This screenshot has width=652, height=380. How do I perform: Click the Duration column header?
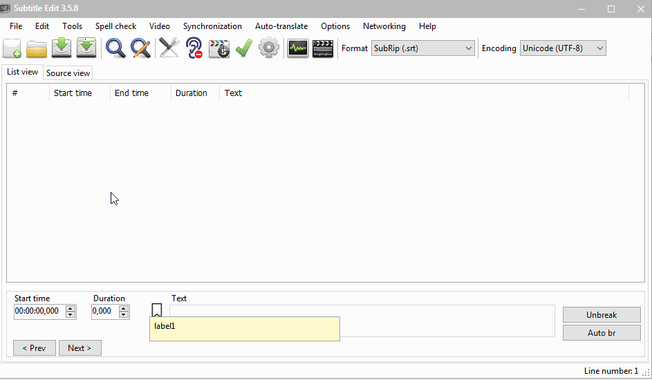tap(195, 93)
